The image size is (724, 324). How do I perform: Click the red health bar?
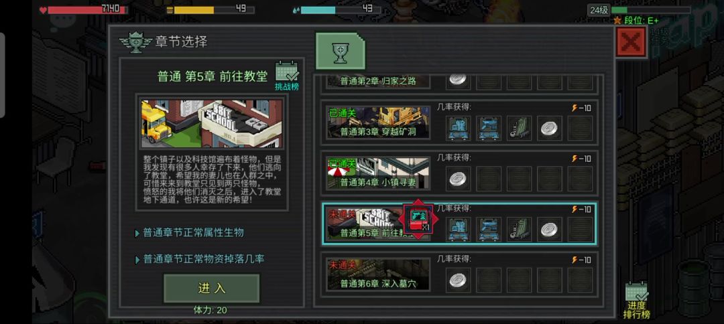pyautogui.click(x=88, y=9)
